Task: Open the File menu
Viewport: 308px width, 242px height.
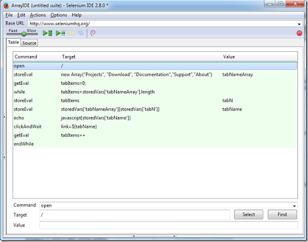Action: [9, 15]
